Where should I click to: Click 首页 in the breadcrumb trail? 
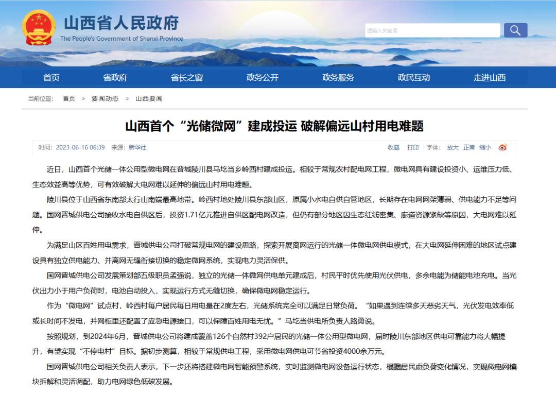point(69,98)
